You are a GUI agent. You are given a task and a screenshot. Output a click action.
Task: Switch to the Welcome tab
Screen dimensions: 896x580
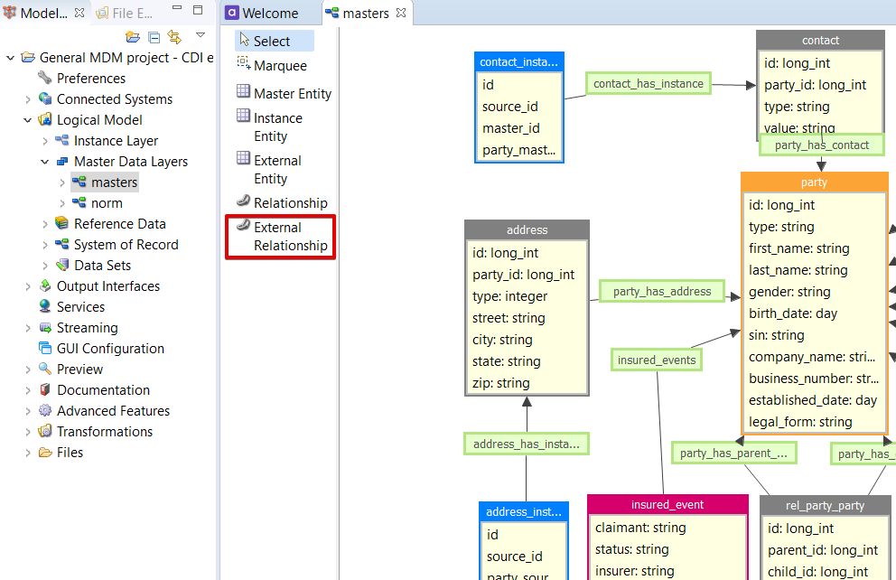point(269,14)
